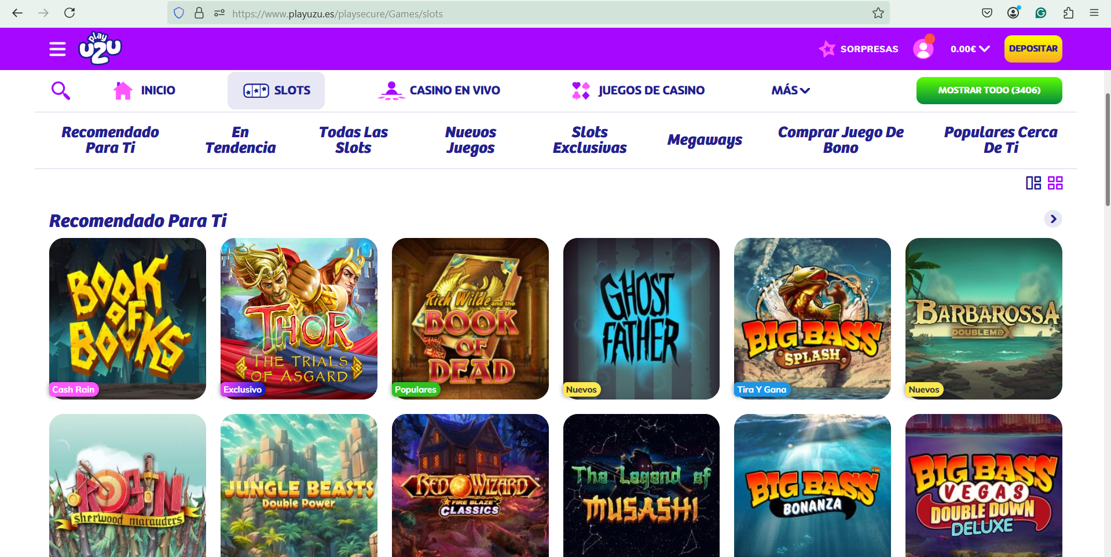The image size is (1111, 557).
Task: Click the Exclusivo badge
Action: [243, 390]
